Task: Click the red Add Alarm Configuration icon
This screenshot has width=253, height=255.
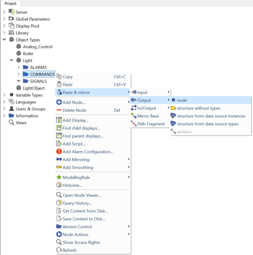Action: tap(59, 152)
